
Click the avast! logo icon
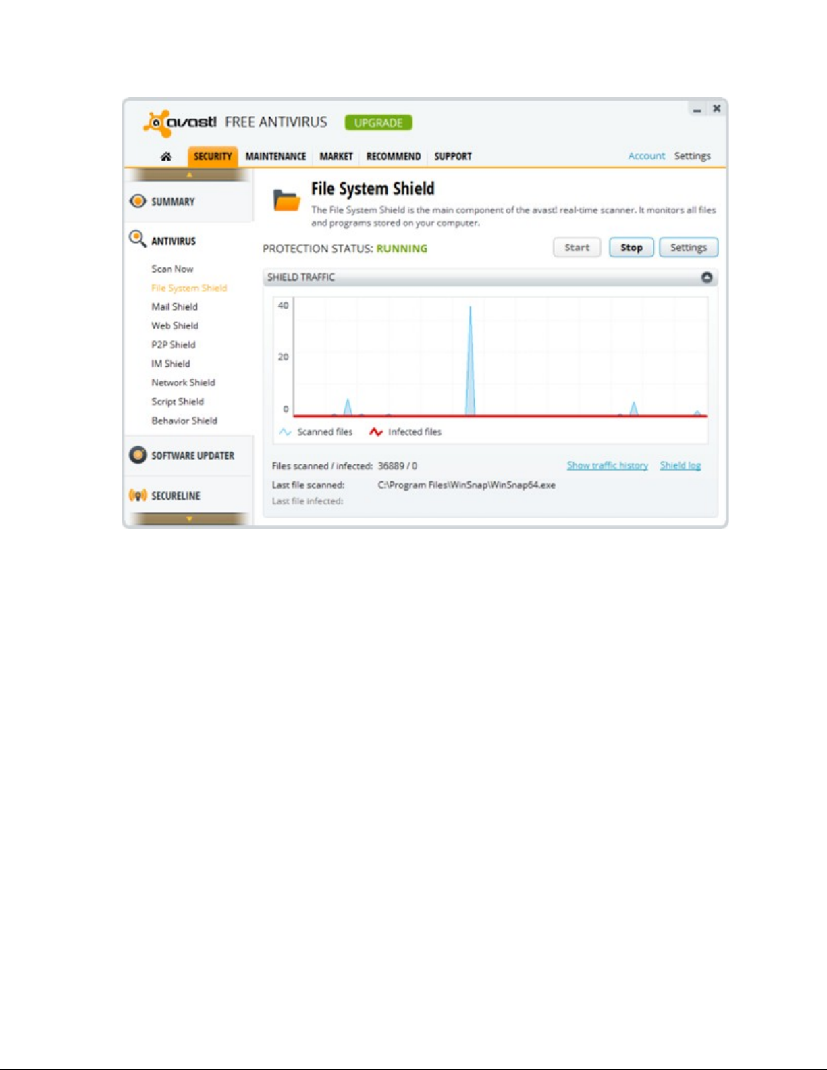(x=157, y=122)
